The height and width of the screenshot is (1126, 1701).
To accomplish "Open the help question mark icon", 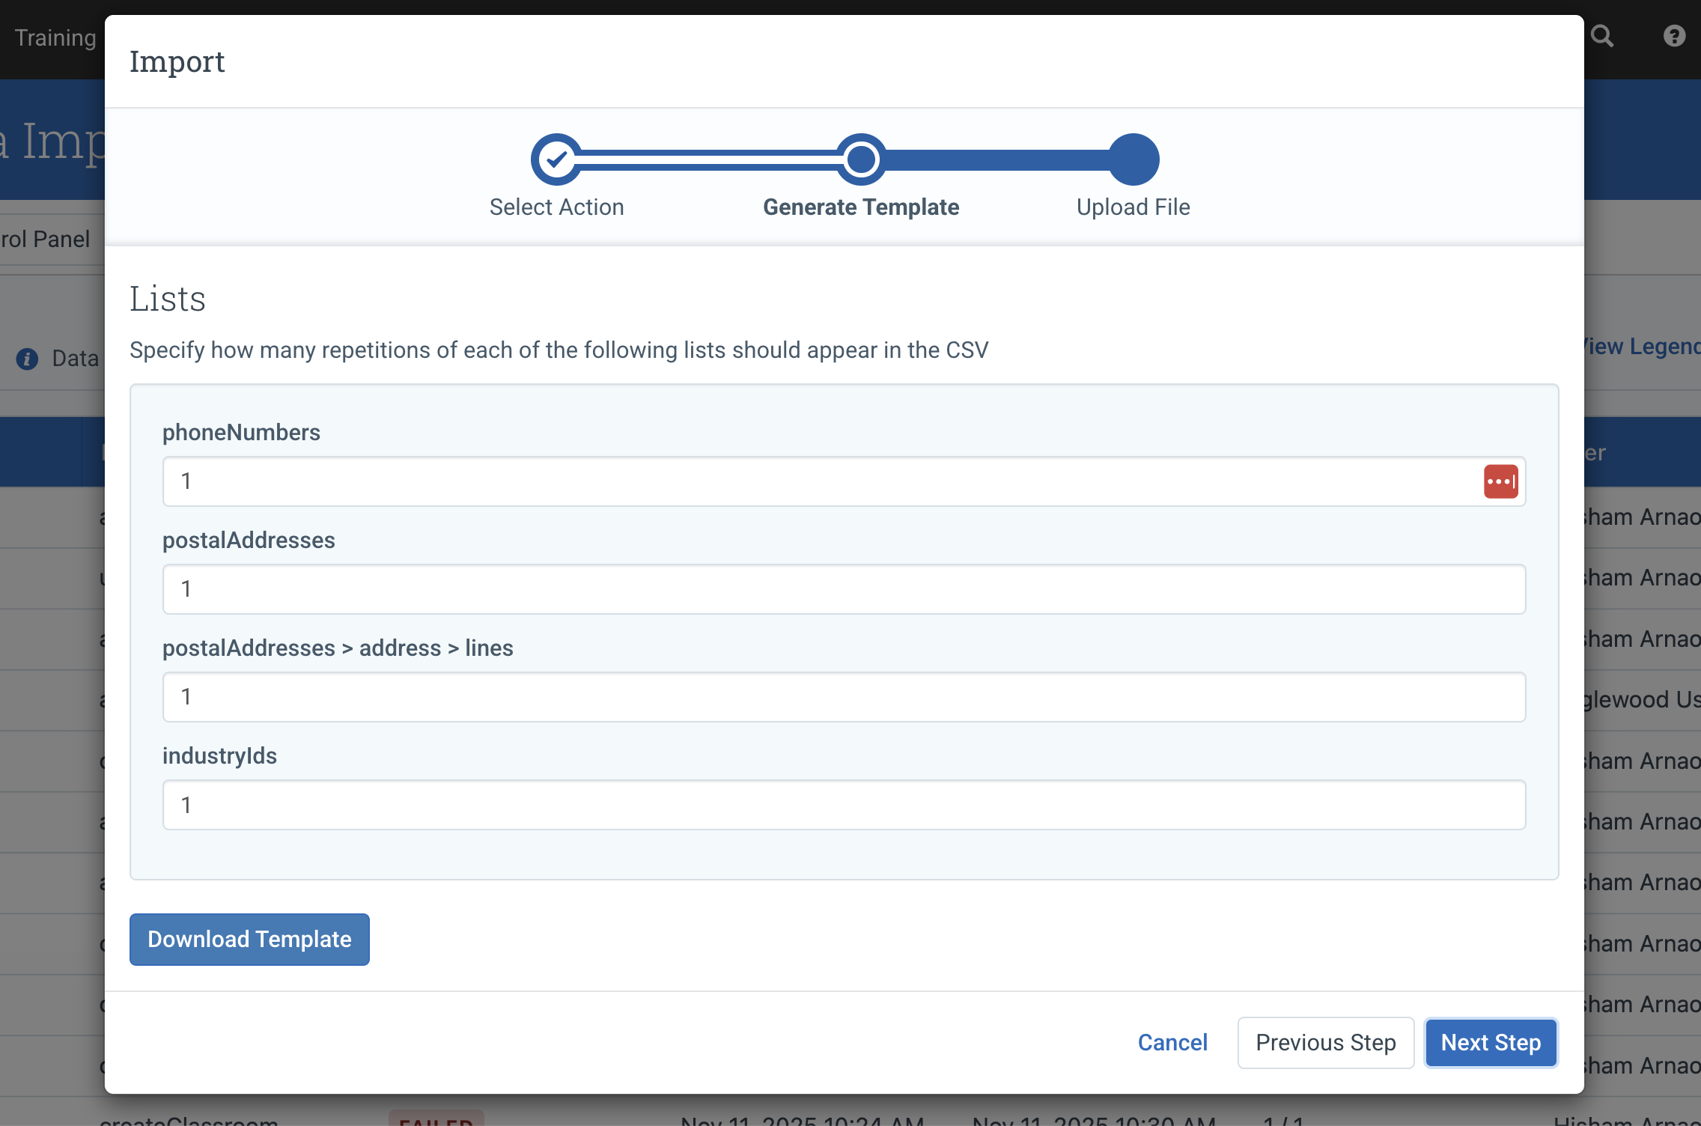I will [1674, 35].
